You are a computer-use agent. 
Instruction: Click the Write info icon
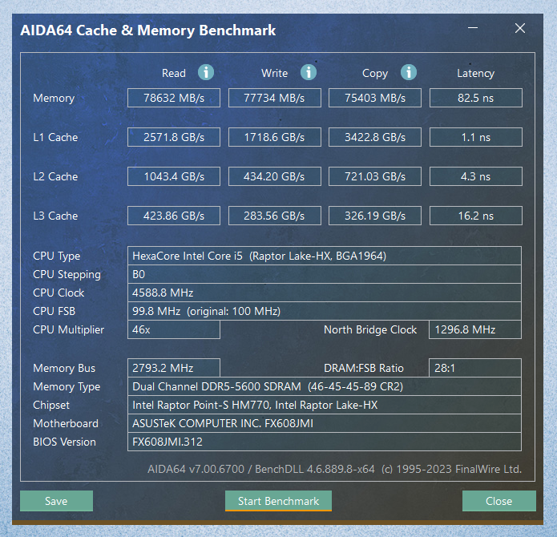(309, 72)
